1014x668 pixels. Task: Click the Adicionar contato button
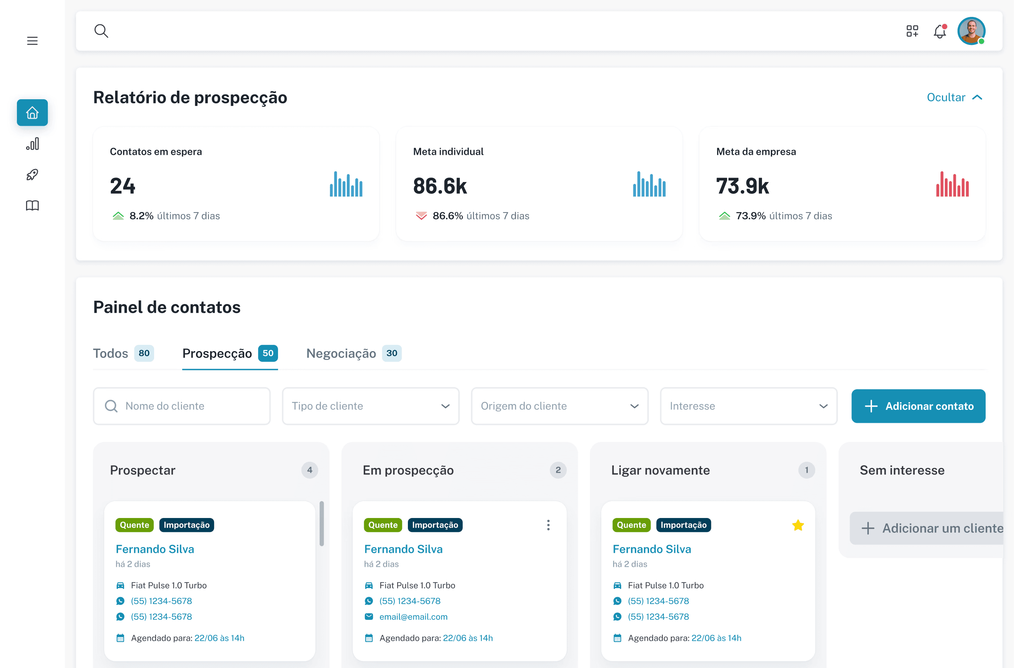(918, 406)
